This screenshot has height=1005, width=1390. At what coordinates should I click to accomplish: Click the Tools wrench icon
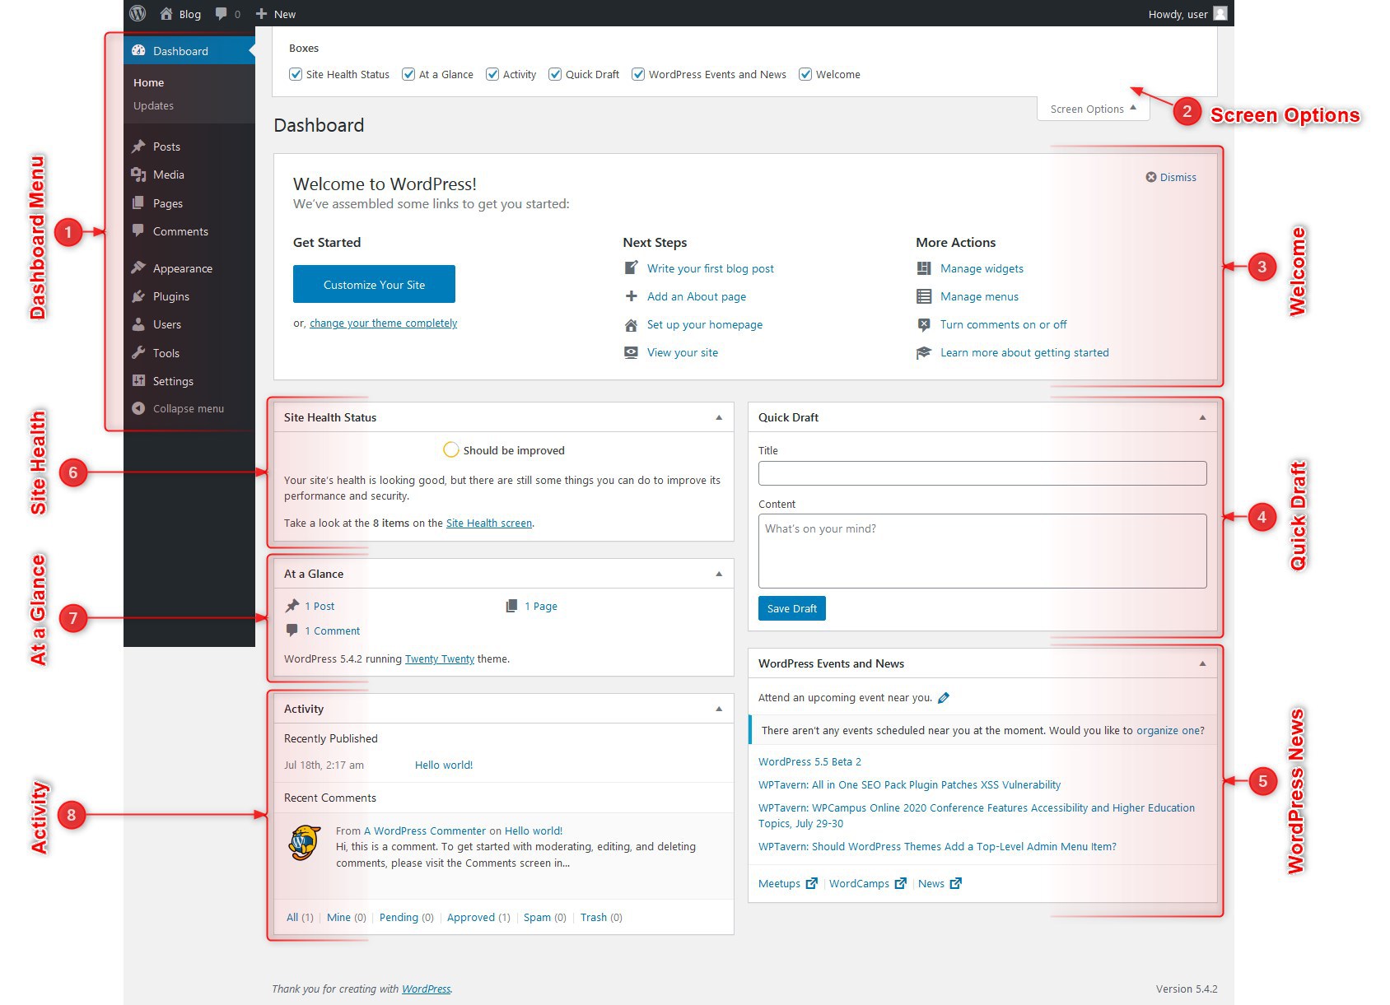click(138, 352)
